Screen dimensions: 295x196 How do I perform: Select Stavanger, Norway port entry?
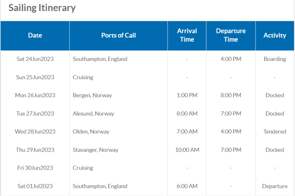click(x=96, y=150)
